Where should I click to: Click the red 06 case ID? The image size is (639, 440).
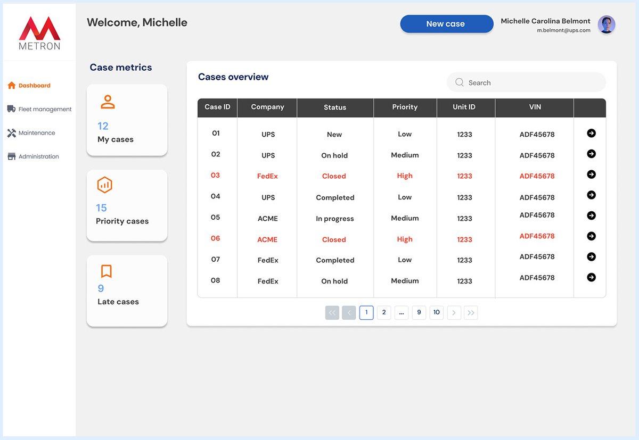[215, 238]
